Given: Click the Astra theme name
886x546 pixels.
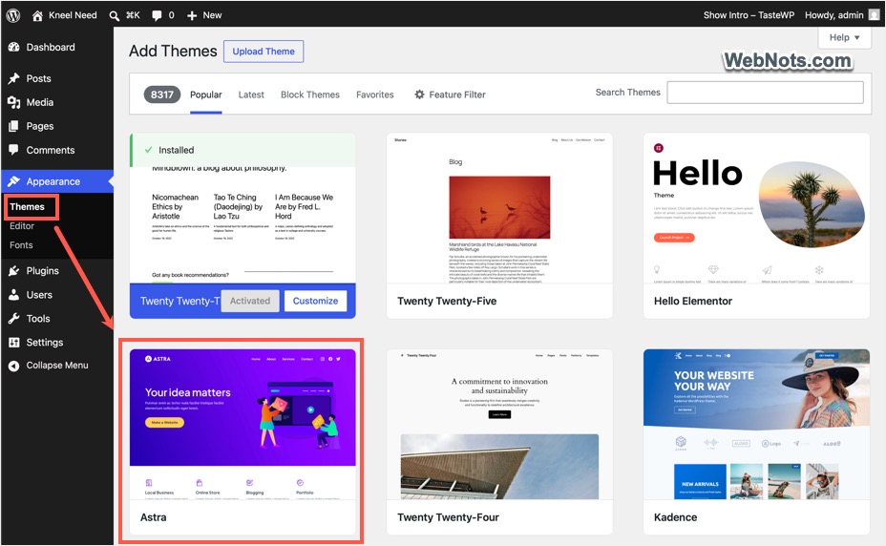Looking at the screenshot, I should point(153,517).
